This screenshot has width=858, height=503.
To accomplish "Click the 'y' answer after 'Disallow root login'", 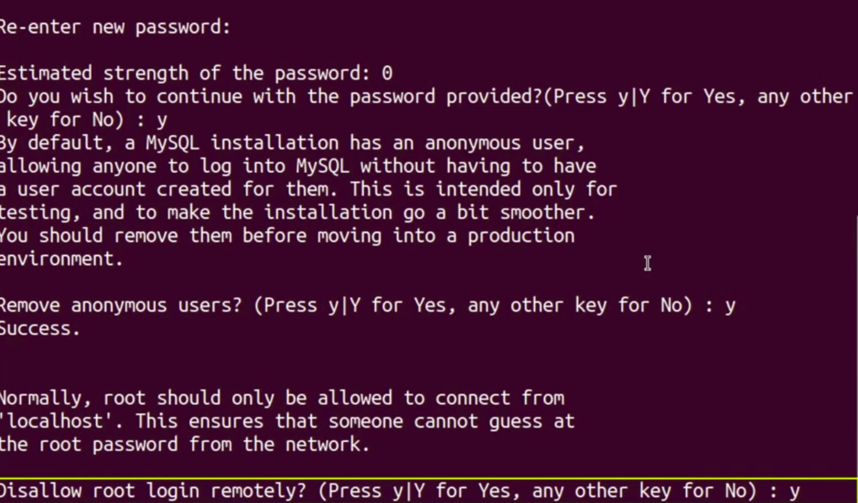I will point(794,491).
